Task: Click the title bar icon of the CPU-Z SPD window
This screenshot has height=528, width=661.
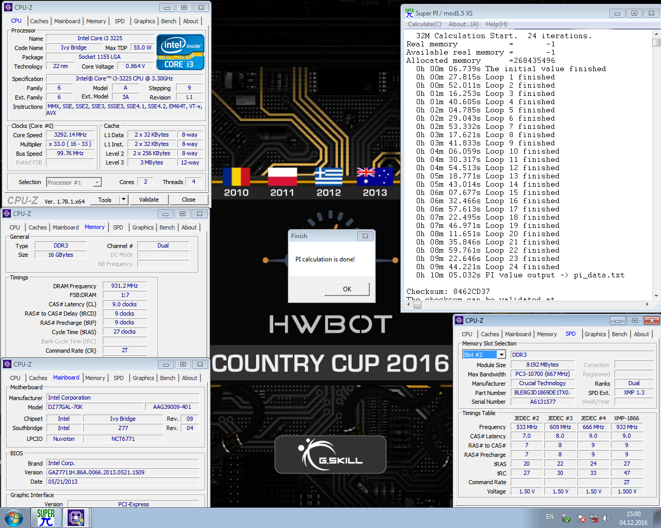Action: pyautogui.click(x=459, y=320)
